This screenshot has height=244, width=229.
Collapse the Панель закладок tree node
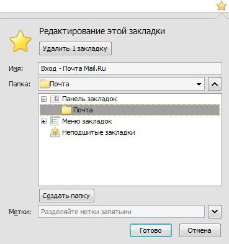[43, 99]
